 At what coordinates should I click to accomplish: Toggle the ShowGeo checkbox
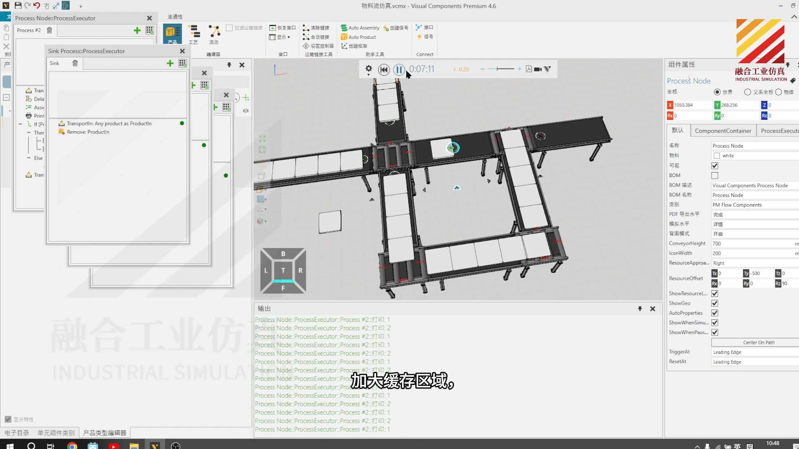[715, 303]
